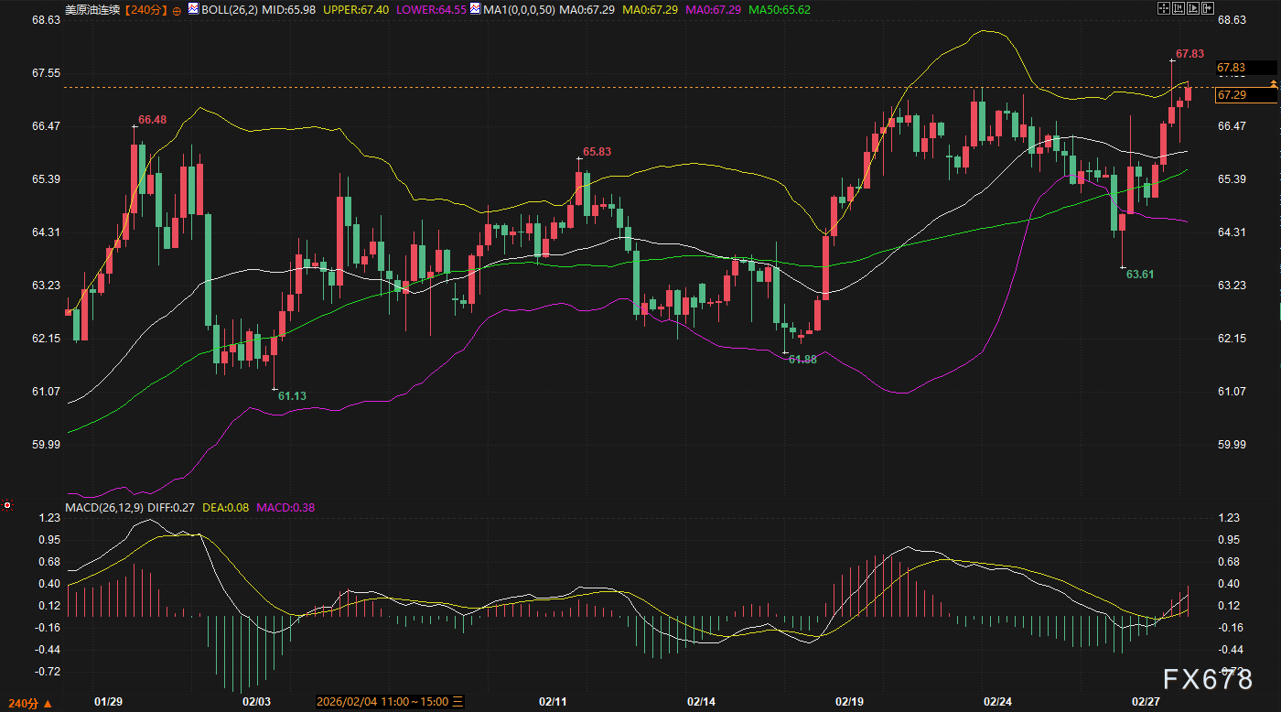Click the BOLL indicator chart icon
This screenshot has height=712, width=1281.
click(x=193, y=10)
